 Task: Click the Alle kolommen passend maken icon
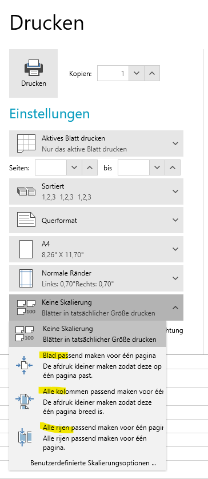[x=25, y=400]
